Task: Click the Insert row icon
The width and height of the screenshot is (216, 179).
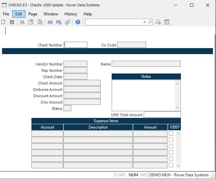Action: pyautogui.click(x=50, y=22)
